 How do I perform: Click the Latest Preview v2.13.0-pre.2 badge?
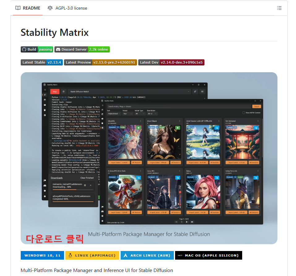tap(101, 62)
